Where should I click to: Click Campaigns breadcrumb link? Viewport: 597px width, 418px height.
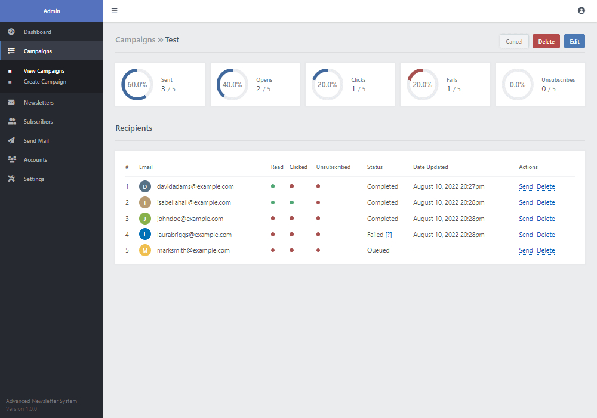click(135, 40)
